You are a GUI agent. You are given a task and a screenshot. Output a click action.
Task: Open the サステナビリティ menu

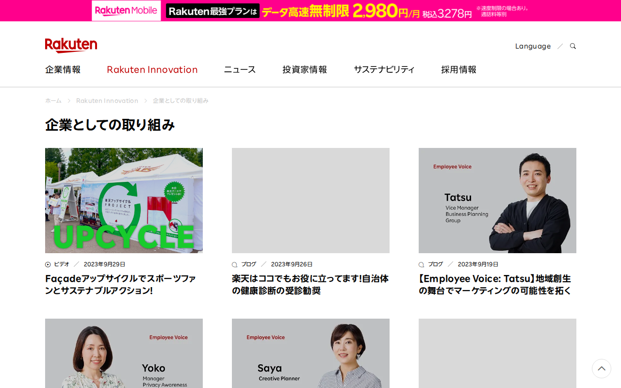pos(384,69)
